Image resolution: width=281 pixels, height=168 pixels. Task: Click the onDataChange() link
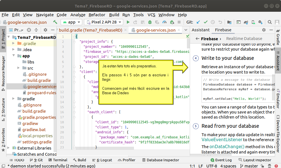227,146
